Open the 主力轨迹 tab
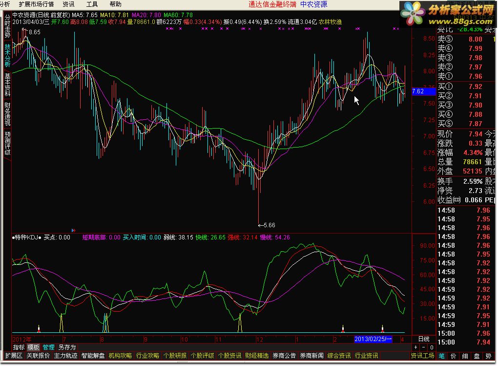Image resolution: width=498 pixels, height=366 pixels. 65,356
